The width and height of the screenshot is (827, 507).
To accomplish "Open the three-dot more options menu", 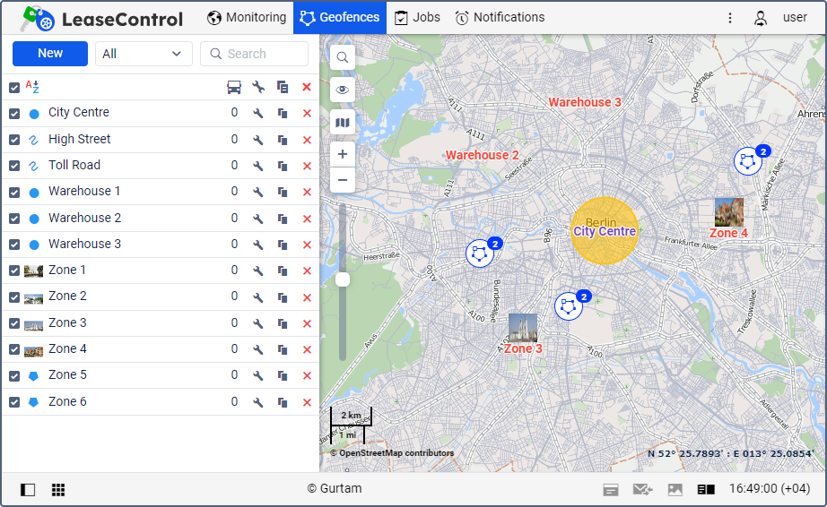I will tap(730, 18).
